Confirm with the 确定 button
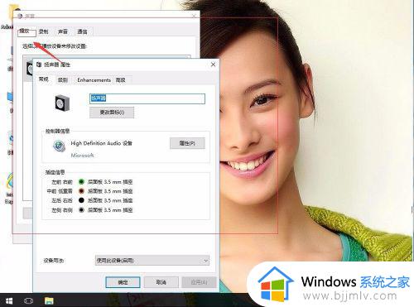414x307 pixels. tap(123, 282)
